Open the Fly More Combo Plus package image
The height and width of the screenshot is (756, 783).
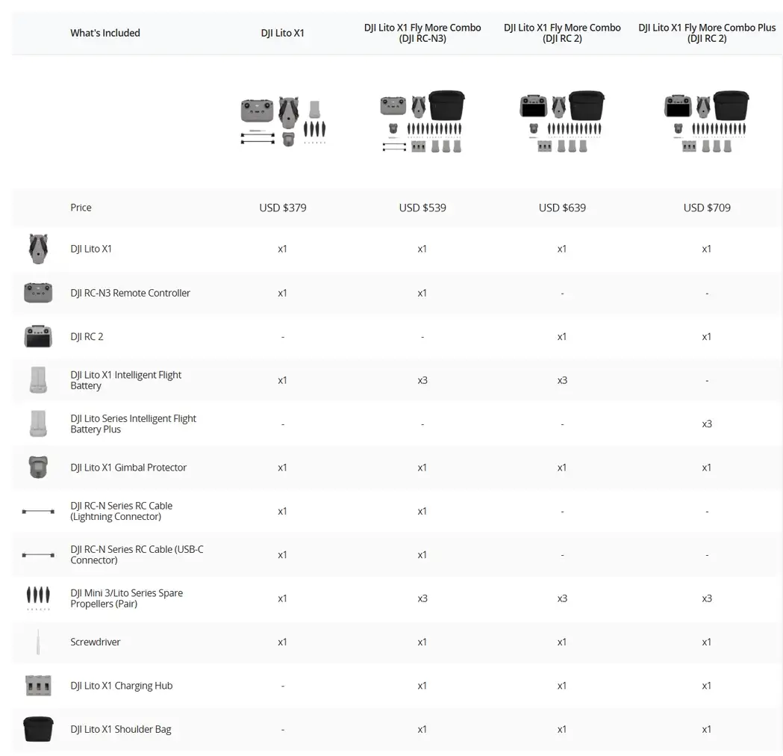click(707, 122)
